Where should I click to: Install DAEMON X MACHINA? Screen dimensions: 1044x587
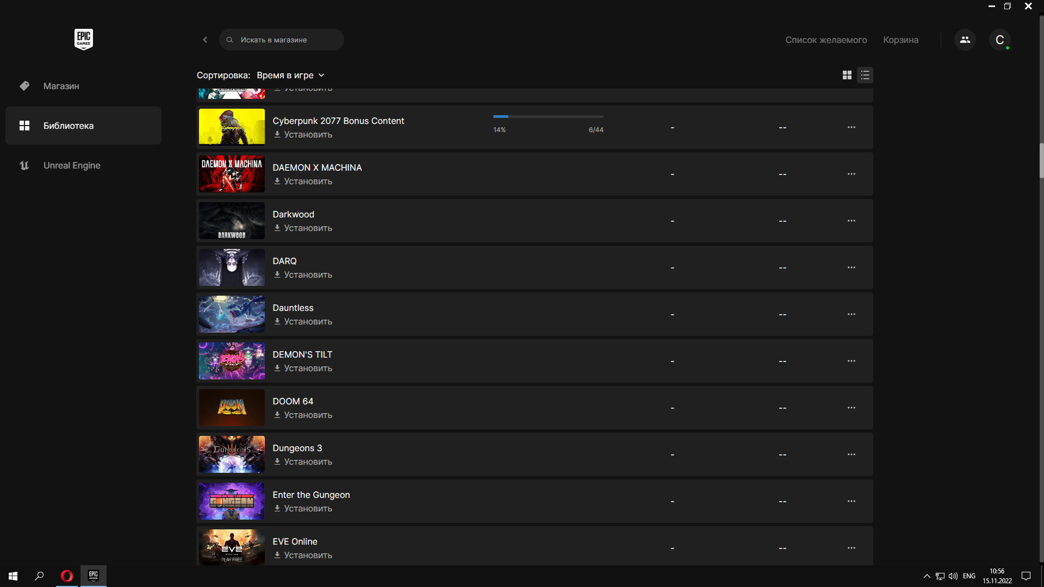tap(303, 181)
